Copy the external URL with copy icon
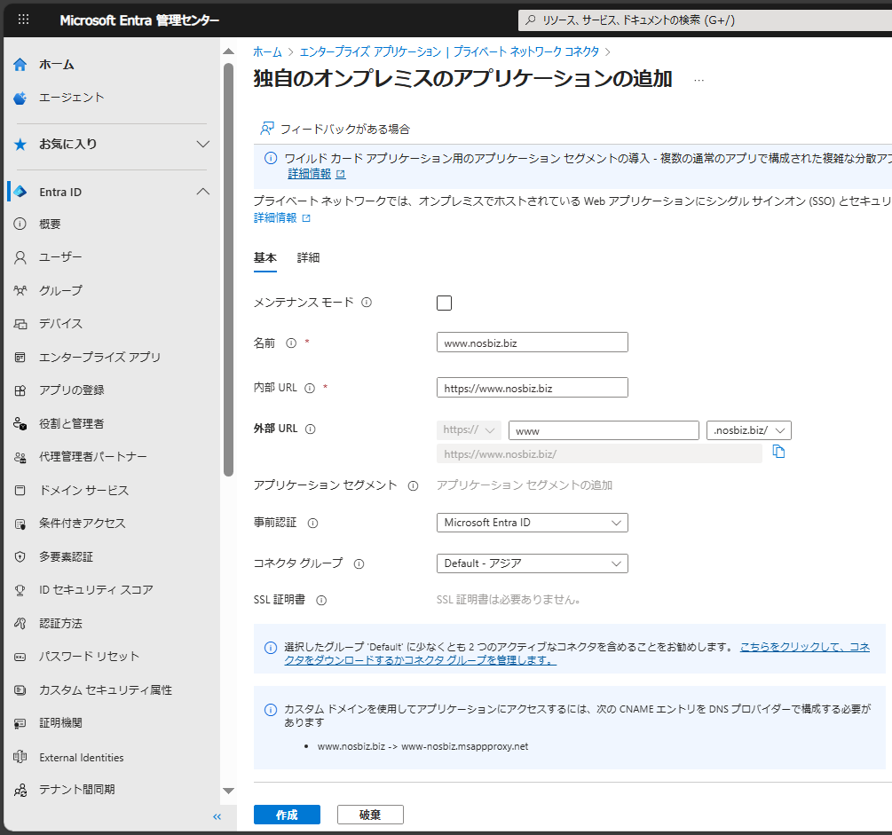The image size is (892, 835). (778, 452)
